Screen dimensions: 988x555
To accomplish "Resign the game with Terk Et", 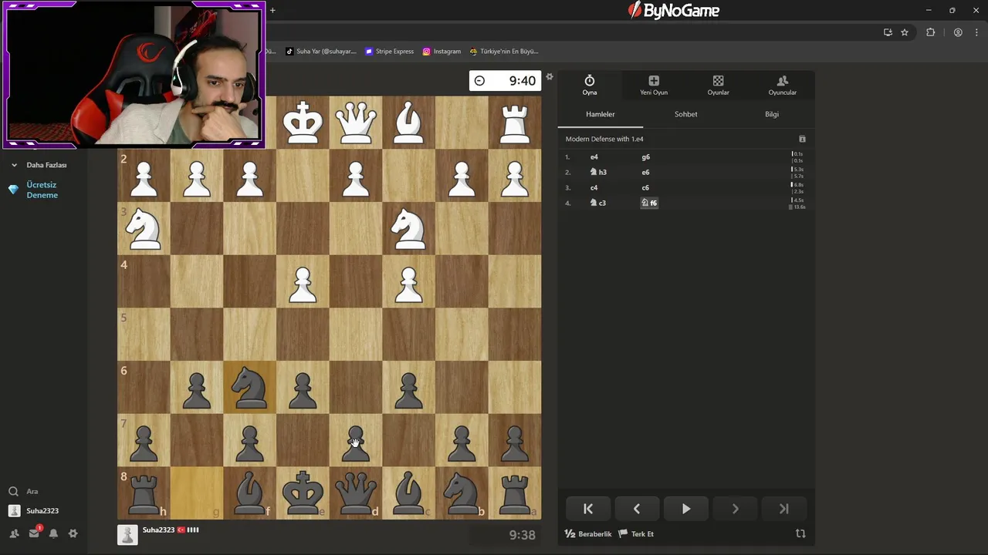I will [x=636, y=533].
